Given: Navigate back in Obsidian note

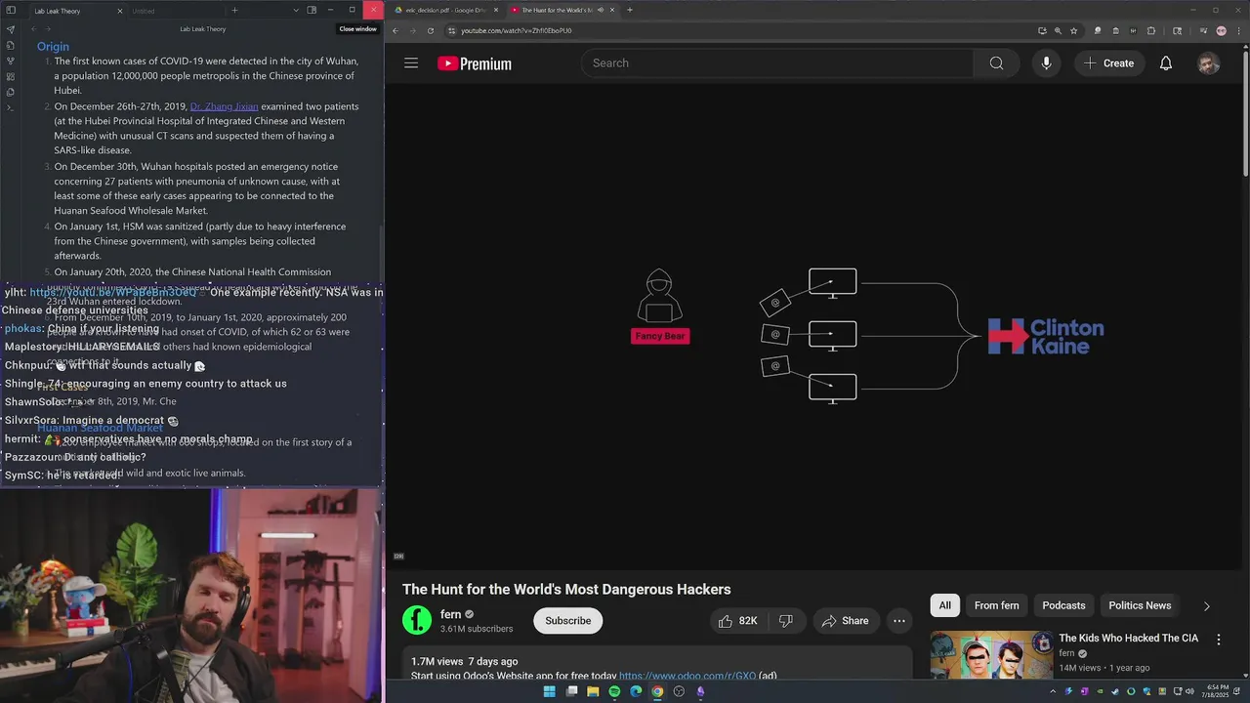Looking at the screenshot, I should pyautogui.click(x=33, y=29).
